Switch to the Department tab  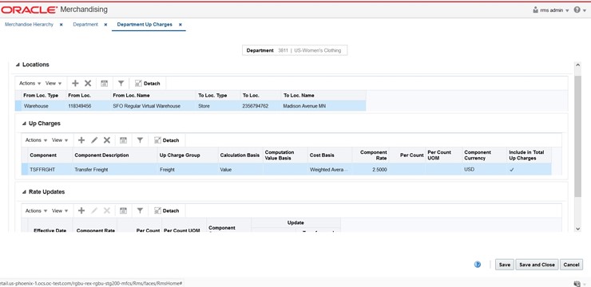(x=85, y=25)
